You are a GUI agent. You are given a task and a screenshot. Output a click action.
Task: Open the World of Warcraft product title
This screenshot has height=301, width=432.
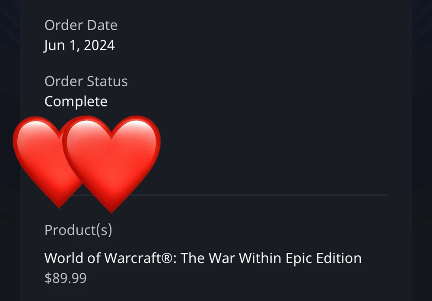coord(203,259)
